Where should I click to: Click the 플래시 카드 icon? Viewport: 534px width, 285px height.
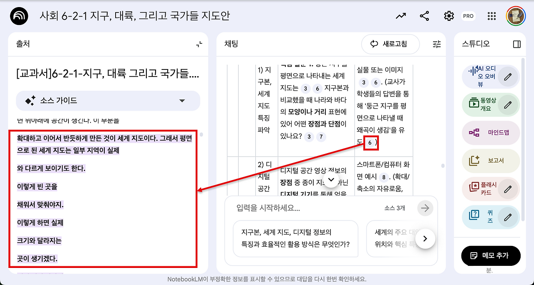coord(474,186)
